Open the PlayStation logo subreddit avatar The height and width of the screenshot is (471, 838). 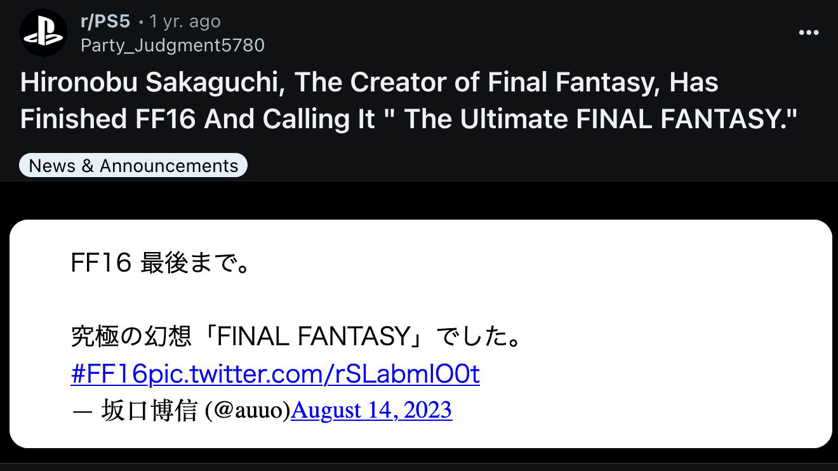43,33
